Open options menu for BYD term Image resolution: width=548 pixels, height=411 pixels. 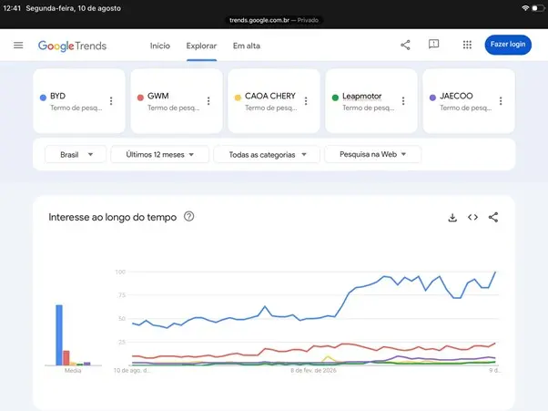(111, 101)
